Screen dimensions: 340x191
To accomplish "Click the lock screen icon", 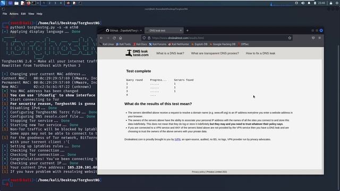I will (331, 3).
